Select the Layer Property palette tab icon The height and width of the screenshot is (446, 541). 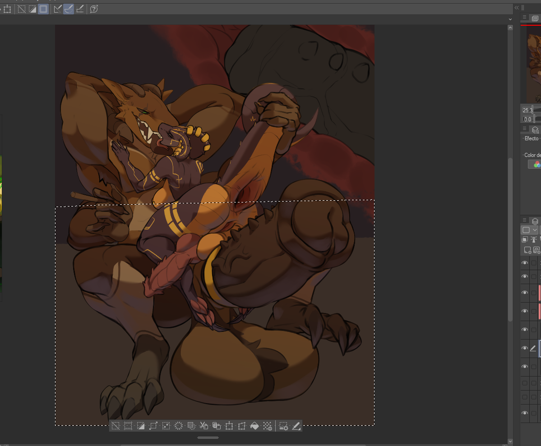tap(535, 130)
